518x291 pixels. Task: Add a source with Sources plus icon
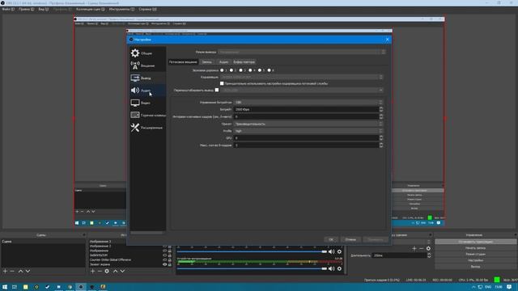(x=92, y=271)
